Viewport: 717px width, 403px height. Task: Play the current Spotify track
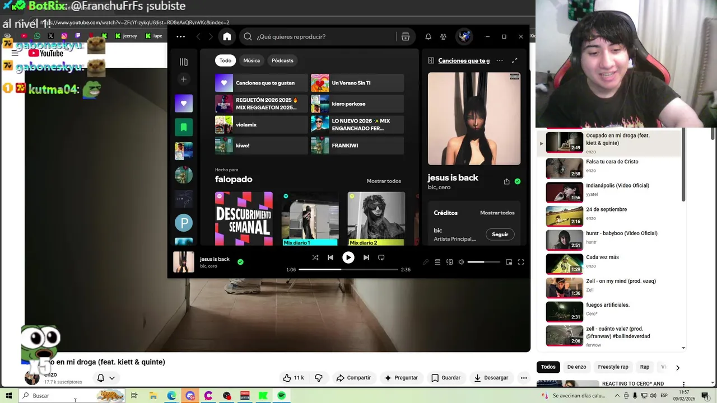click(x=348, y=257)
